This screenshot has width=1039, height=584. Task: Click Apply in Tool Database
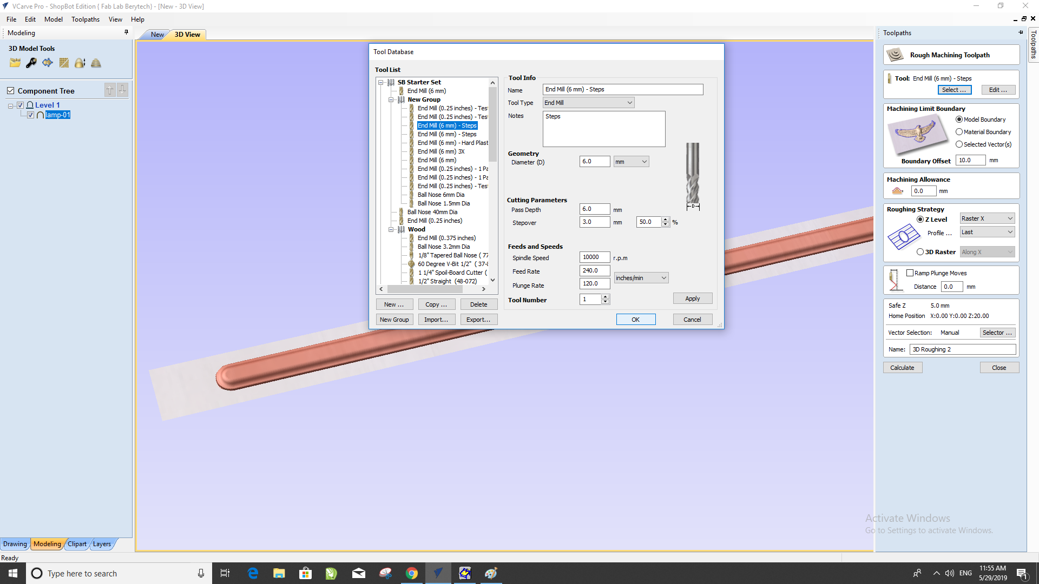[x=693, y=298]
